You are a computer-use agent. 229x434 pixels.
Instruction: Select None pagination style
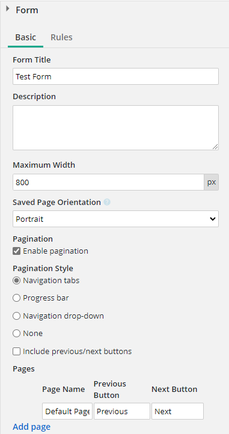point(17,333)
